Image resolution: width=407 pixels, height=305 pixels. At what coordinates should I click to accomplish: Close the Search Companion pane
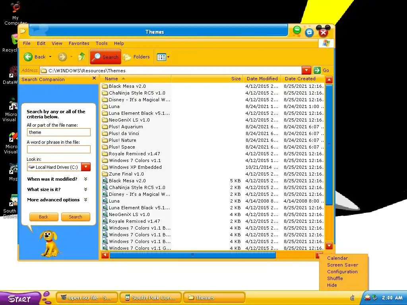tap(94, 78)
